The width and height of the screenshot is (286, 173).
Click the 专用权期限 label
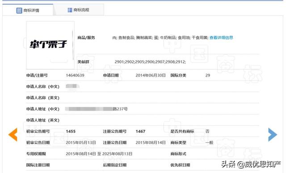click(36, 154)
